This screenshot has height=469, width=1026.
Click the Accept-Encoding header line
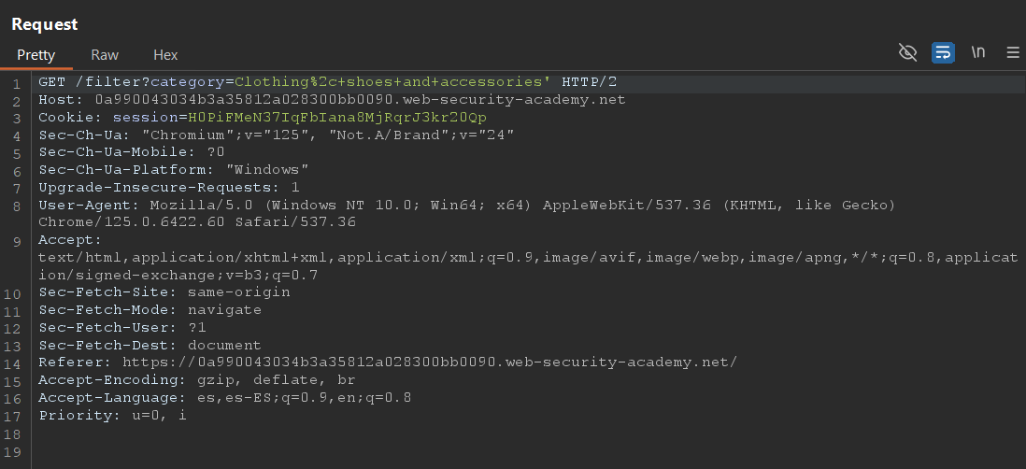coord(197,380)
